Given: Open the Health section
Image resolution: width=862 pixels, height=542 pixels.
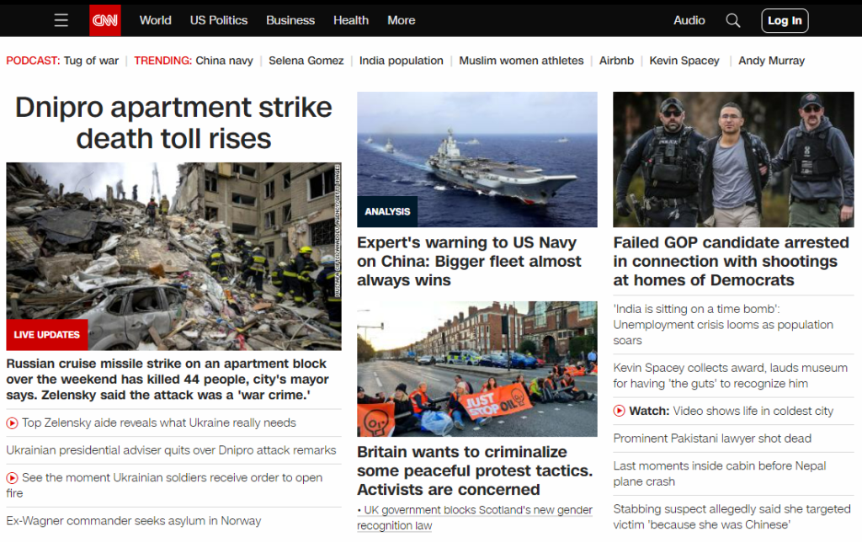Looking at the screenshot, I should tap(351, 20).
